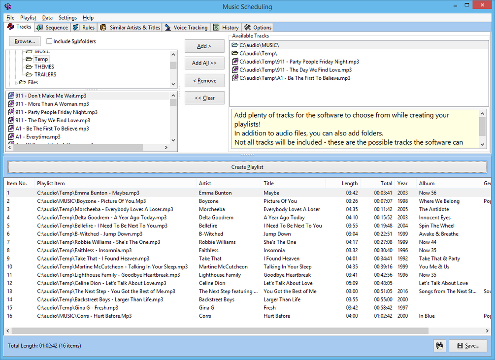Click album cell Spin The Wheel
Screen dimensions: 495x360
pyautogui.click(x=436, y=226)
